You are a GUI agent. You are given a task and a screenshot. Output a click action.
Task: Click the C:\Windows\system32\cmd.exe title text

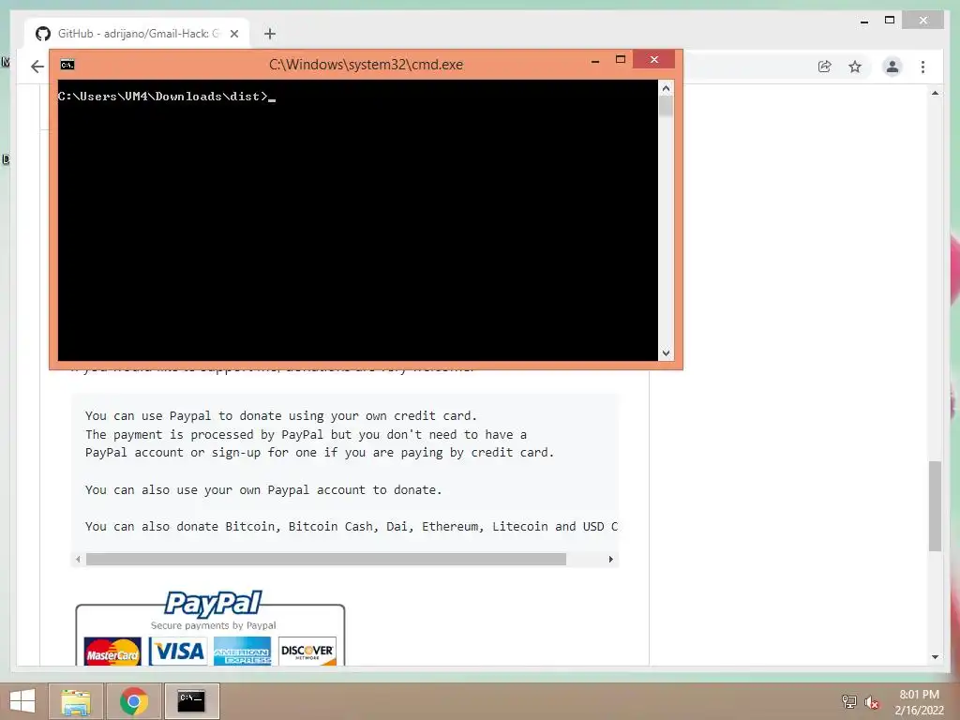pos(366,65)
